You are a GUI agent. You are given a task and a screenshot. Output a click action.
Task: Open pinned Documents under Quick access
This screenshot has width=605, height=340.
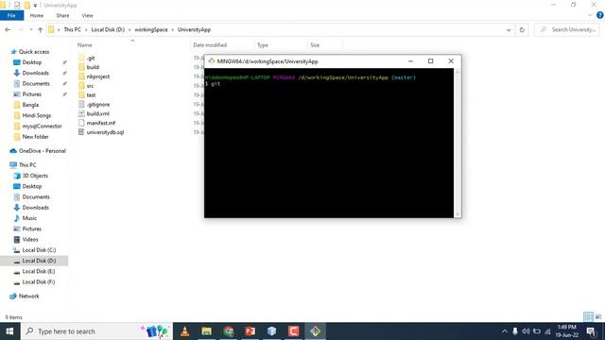point(36,84)
